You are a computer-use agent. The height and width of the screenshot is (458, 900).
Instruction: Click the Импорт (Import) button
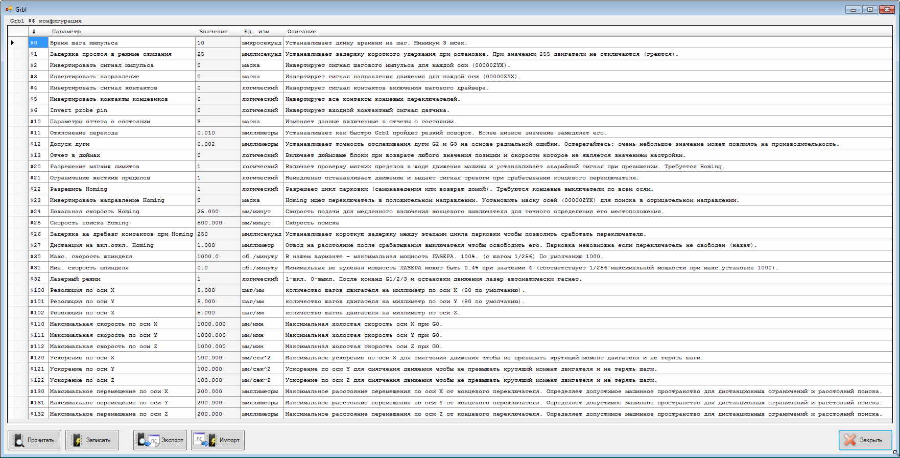click(x=218, y=440)
